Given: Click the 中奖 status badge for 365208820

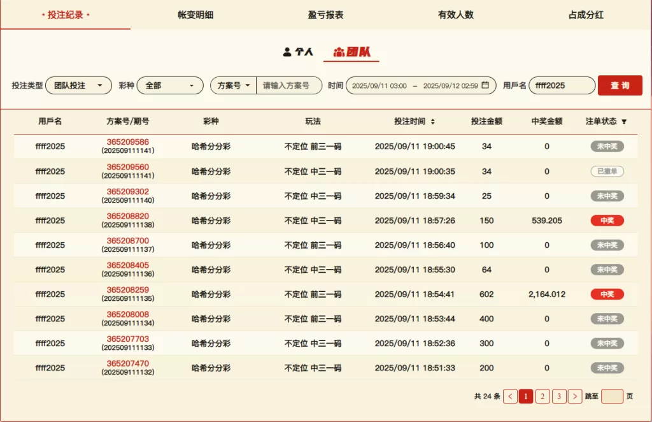Looking at the screenshot, I should point(607,221).
